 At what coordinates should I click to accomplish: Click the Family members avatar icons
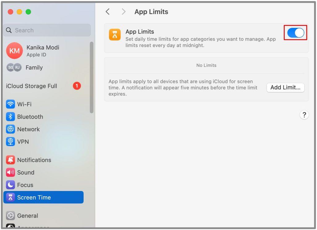tap(14, 67)
